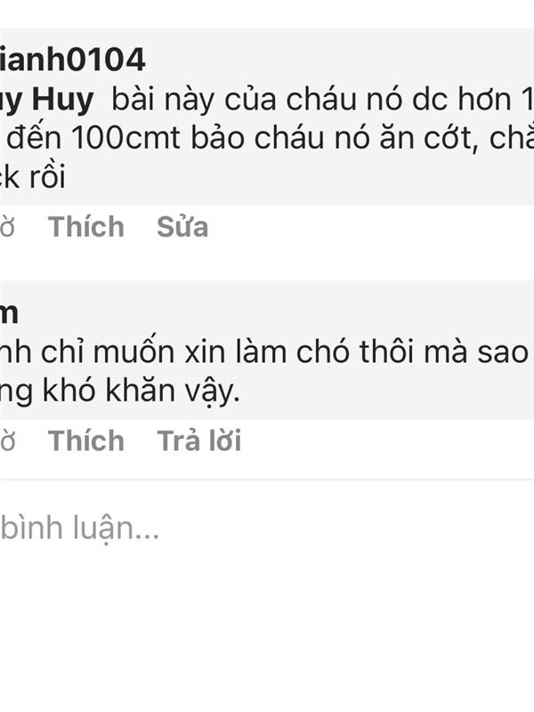Open the second commenter's name ending in "m"

coord(9,313)
